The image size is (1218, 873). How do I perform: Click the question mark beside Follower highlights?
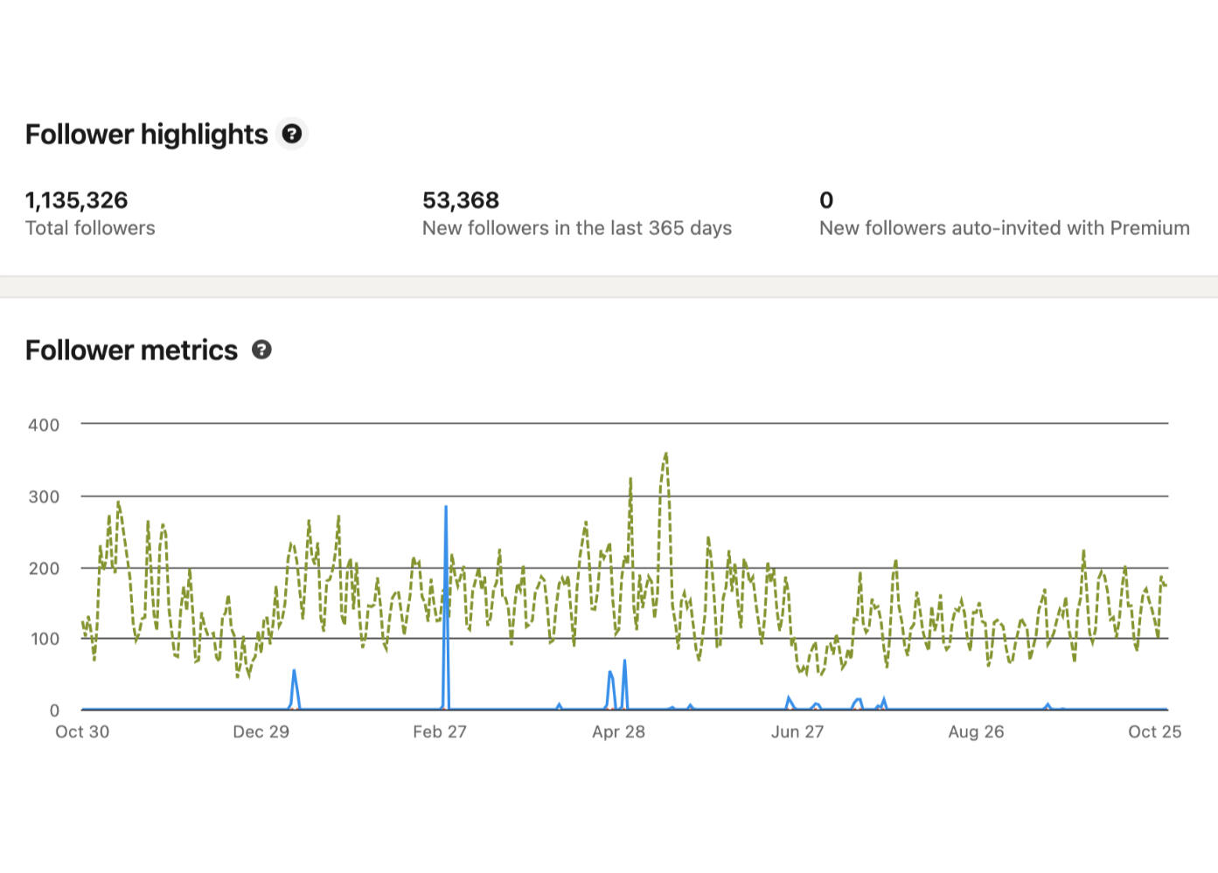click(292, 134)
